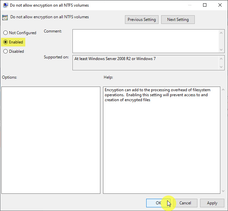Maximize the policy dialog window
Screen dimensions: 228x211
(205, 5)
